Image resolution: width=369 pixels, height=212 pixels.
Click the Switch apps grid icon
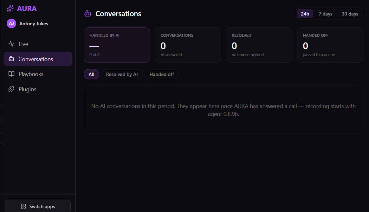[23, 206]
